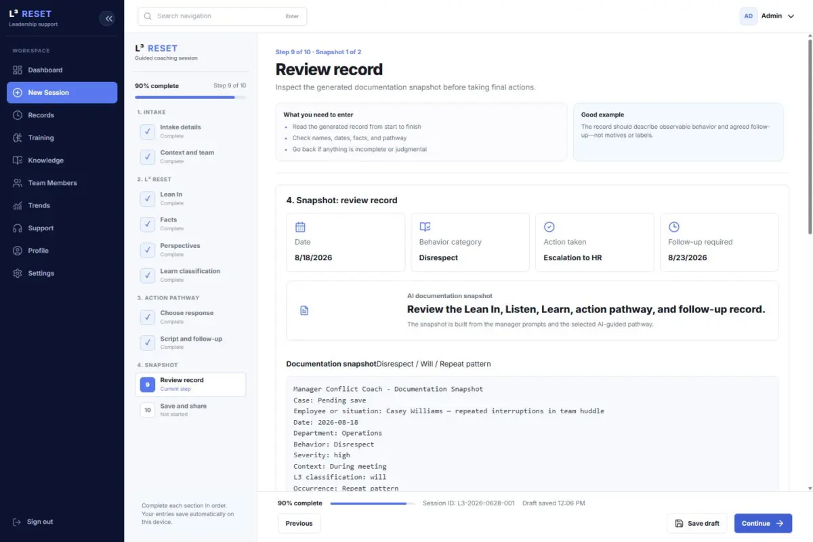Click the Severity: high line in snapshot
The image size is (813, 542).
322,455
